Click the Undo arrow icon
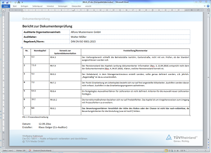Viewport: 211px width, 153px height. pos(11,2)
